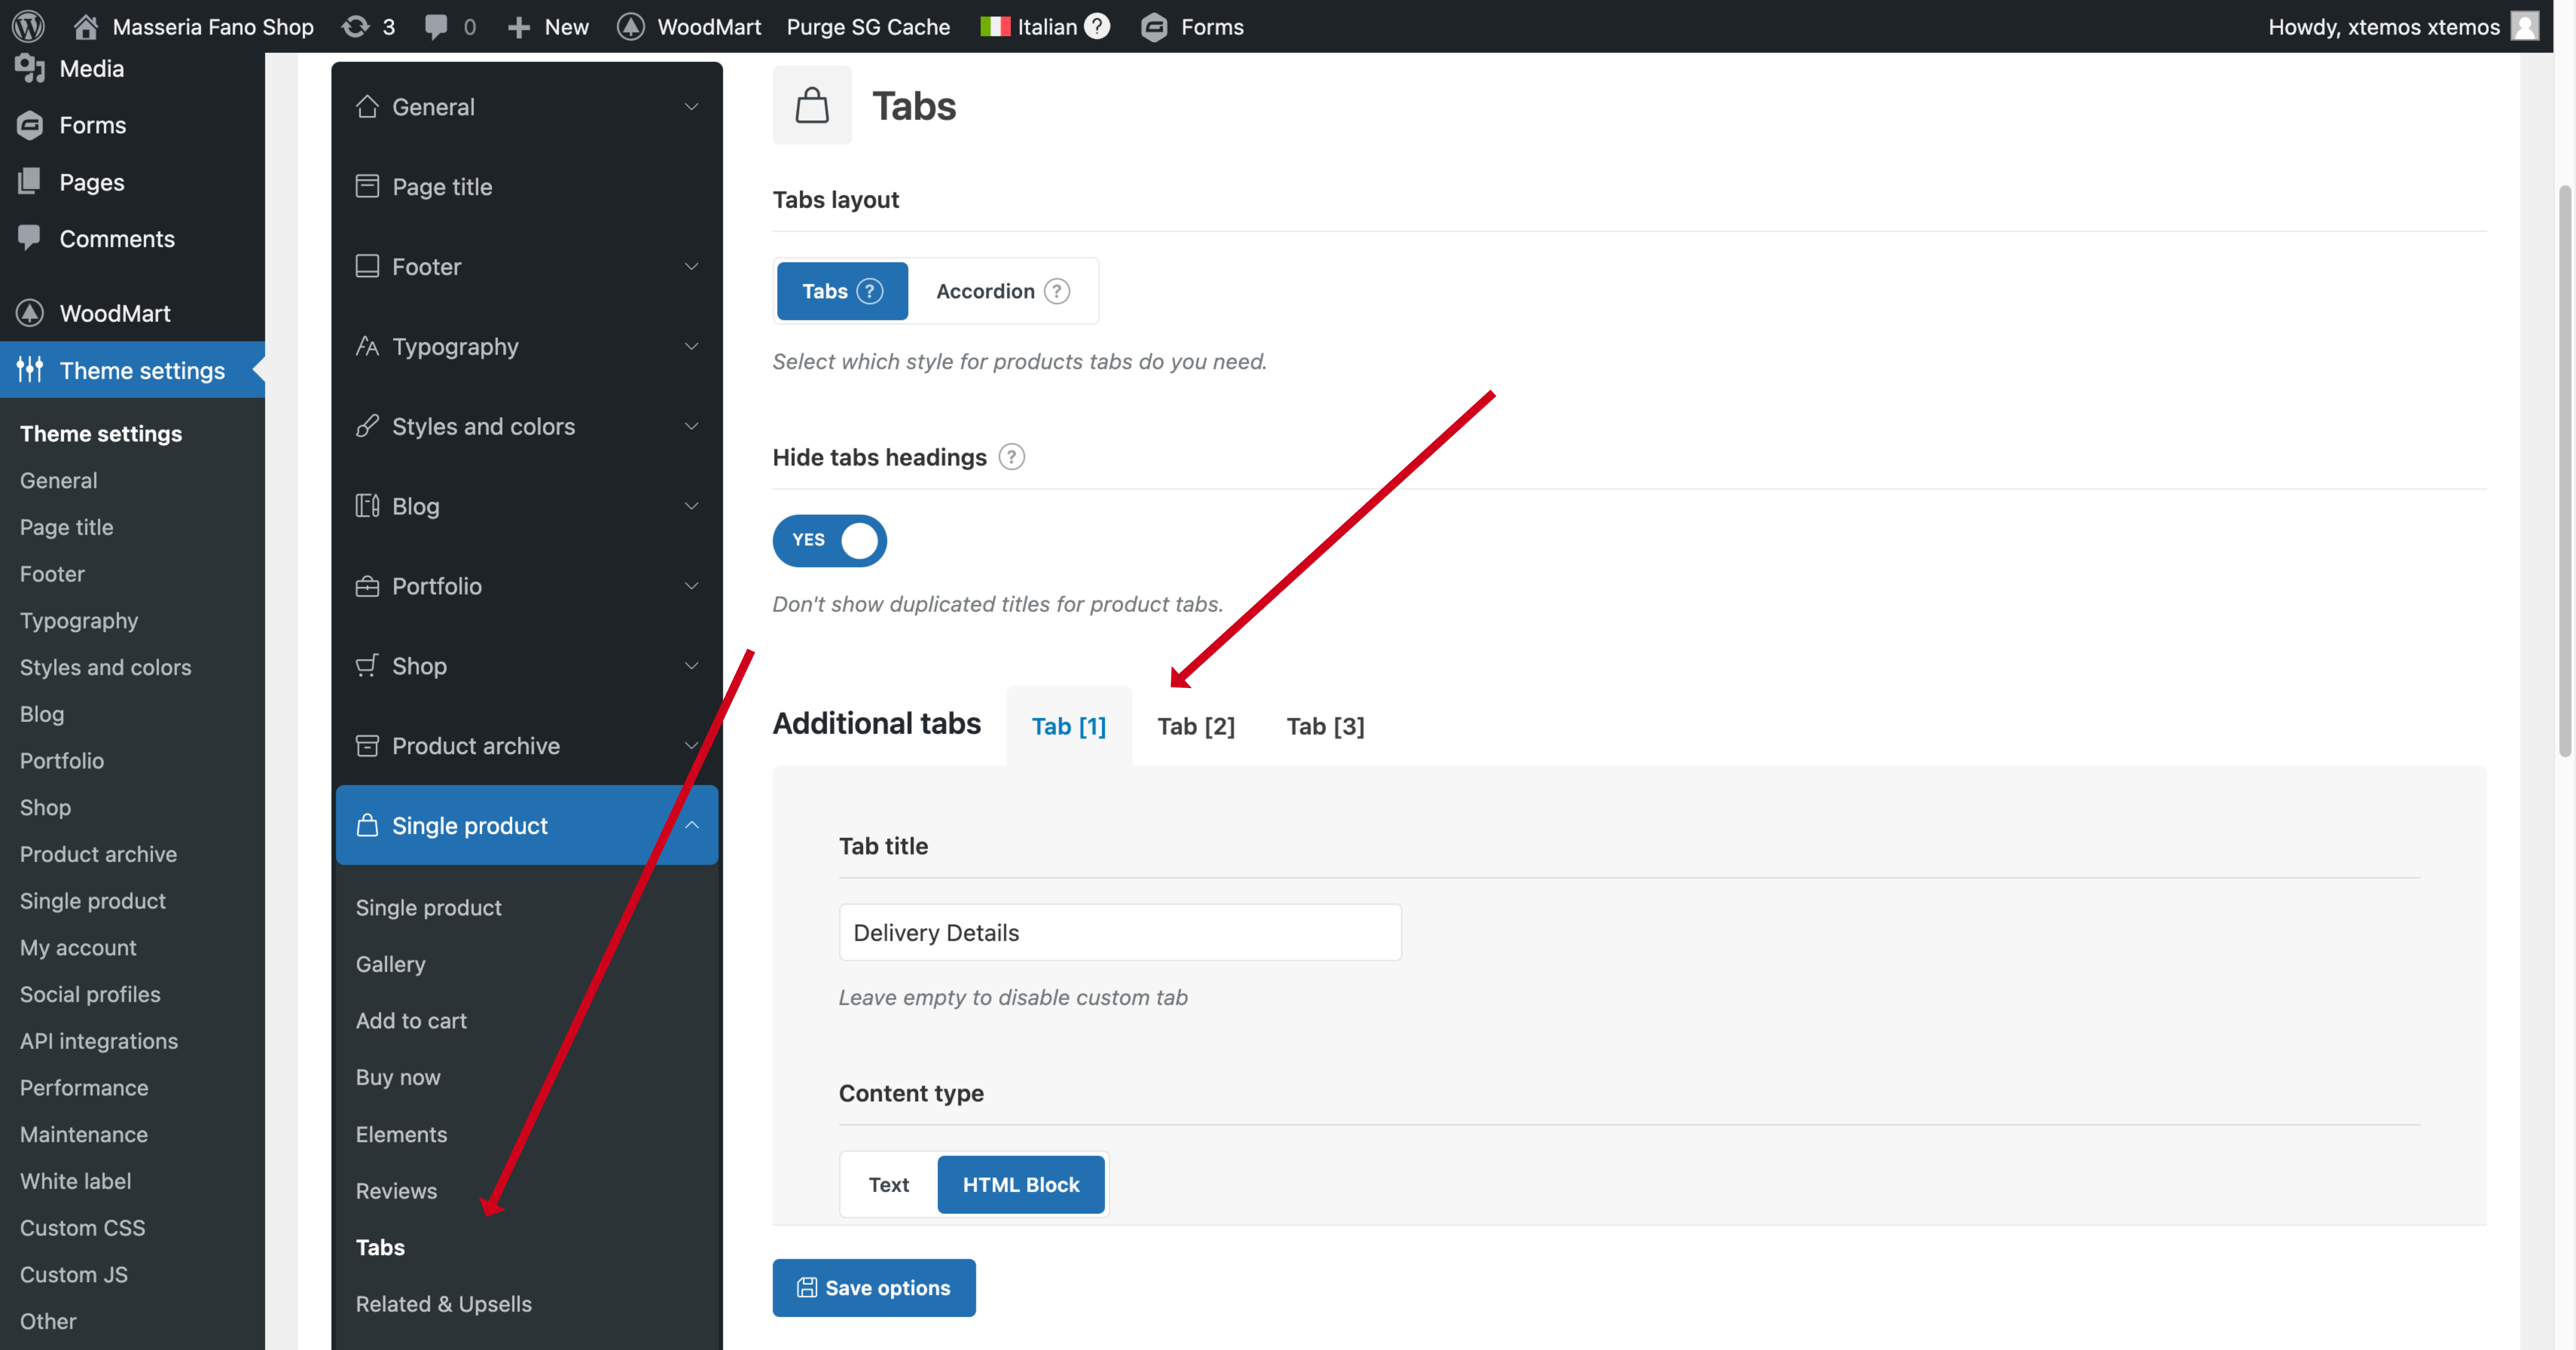Expand the Styles and colors chevron

point(691,426)
